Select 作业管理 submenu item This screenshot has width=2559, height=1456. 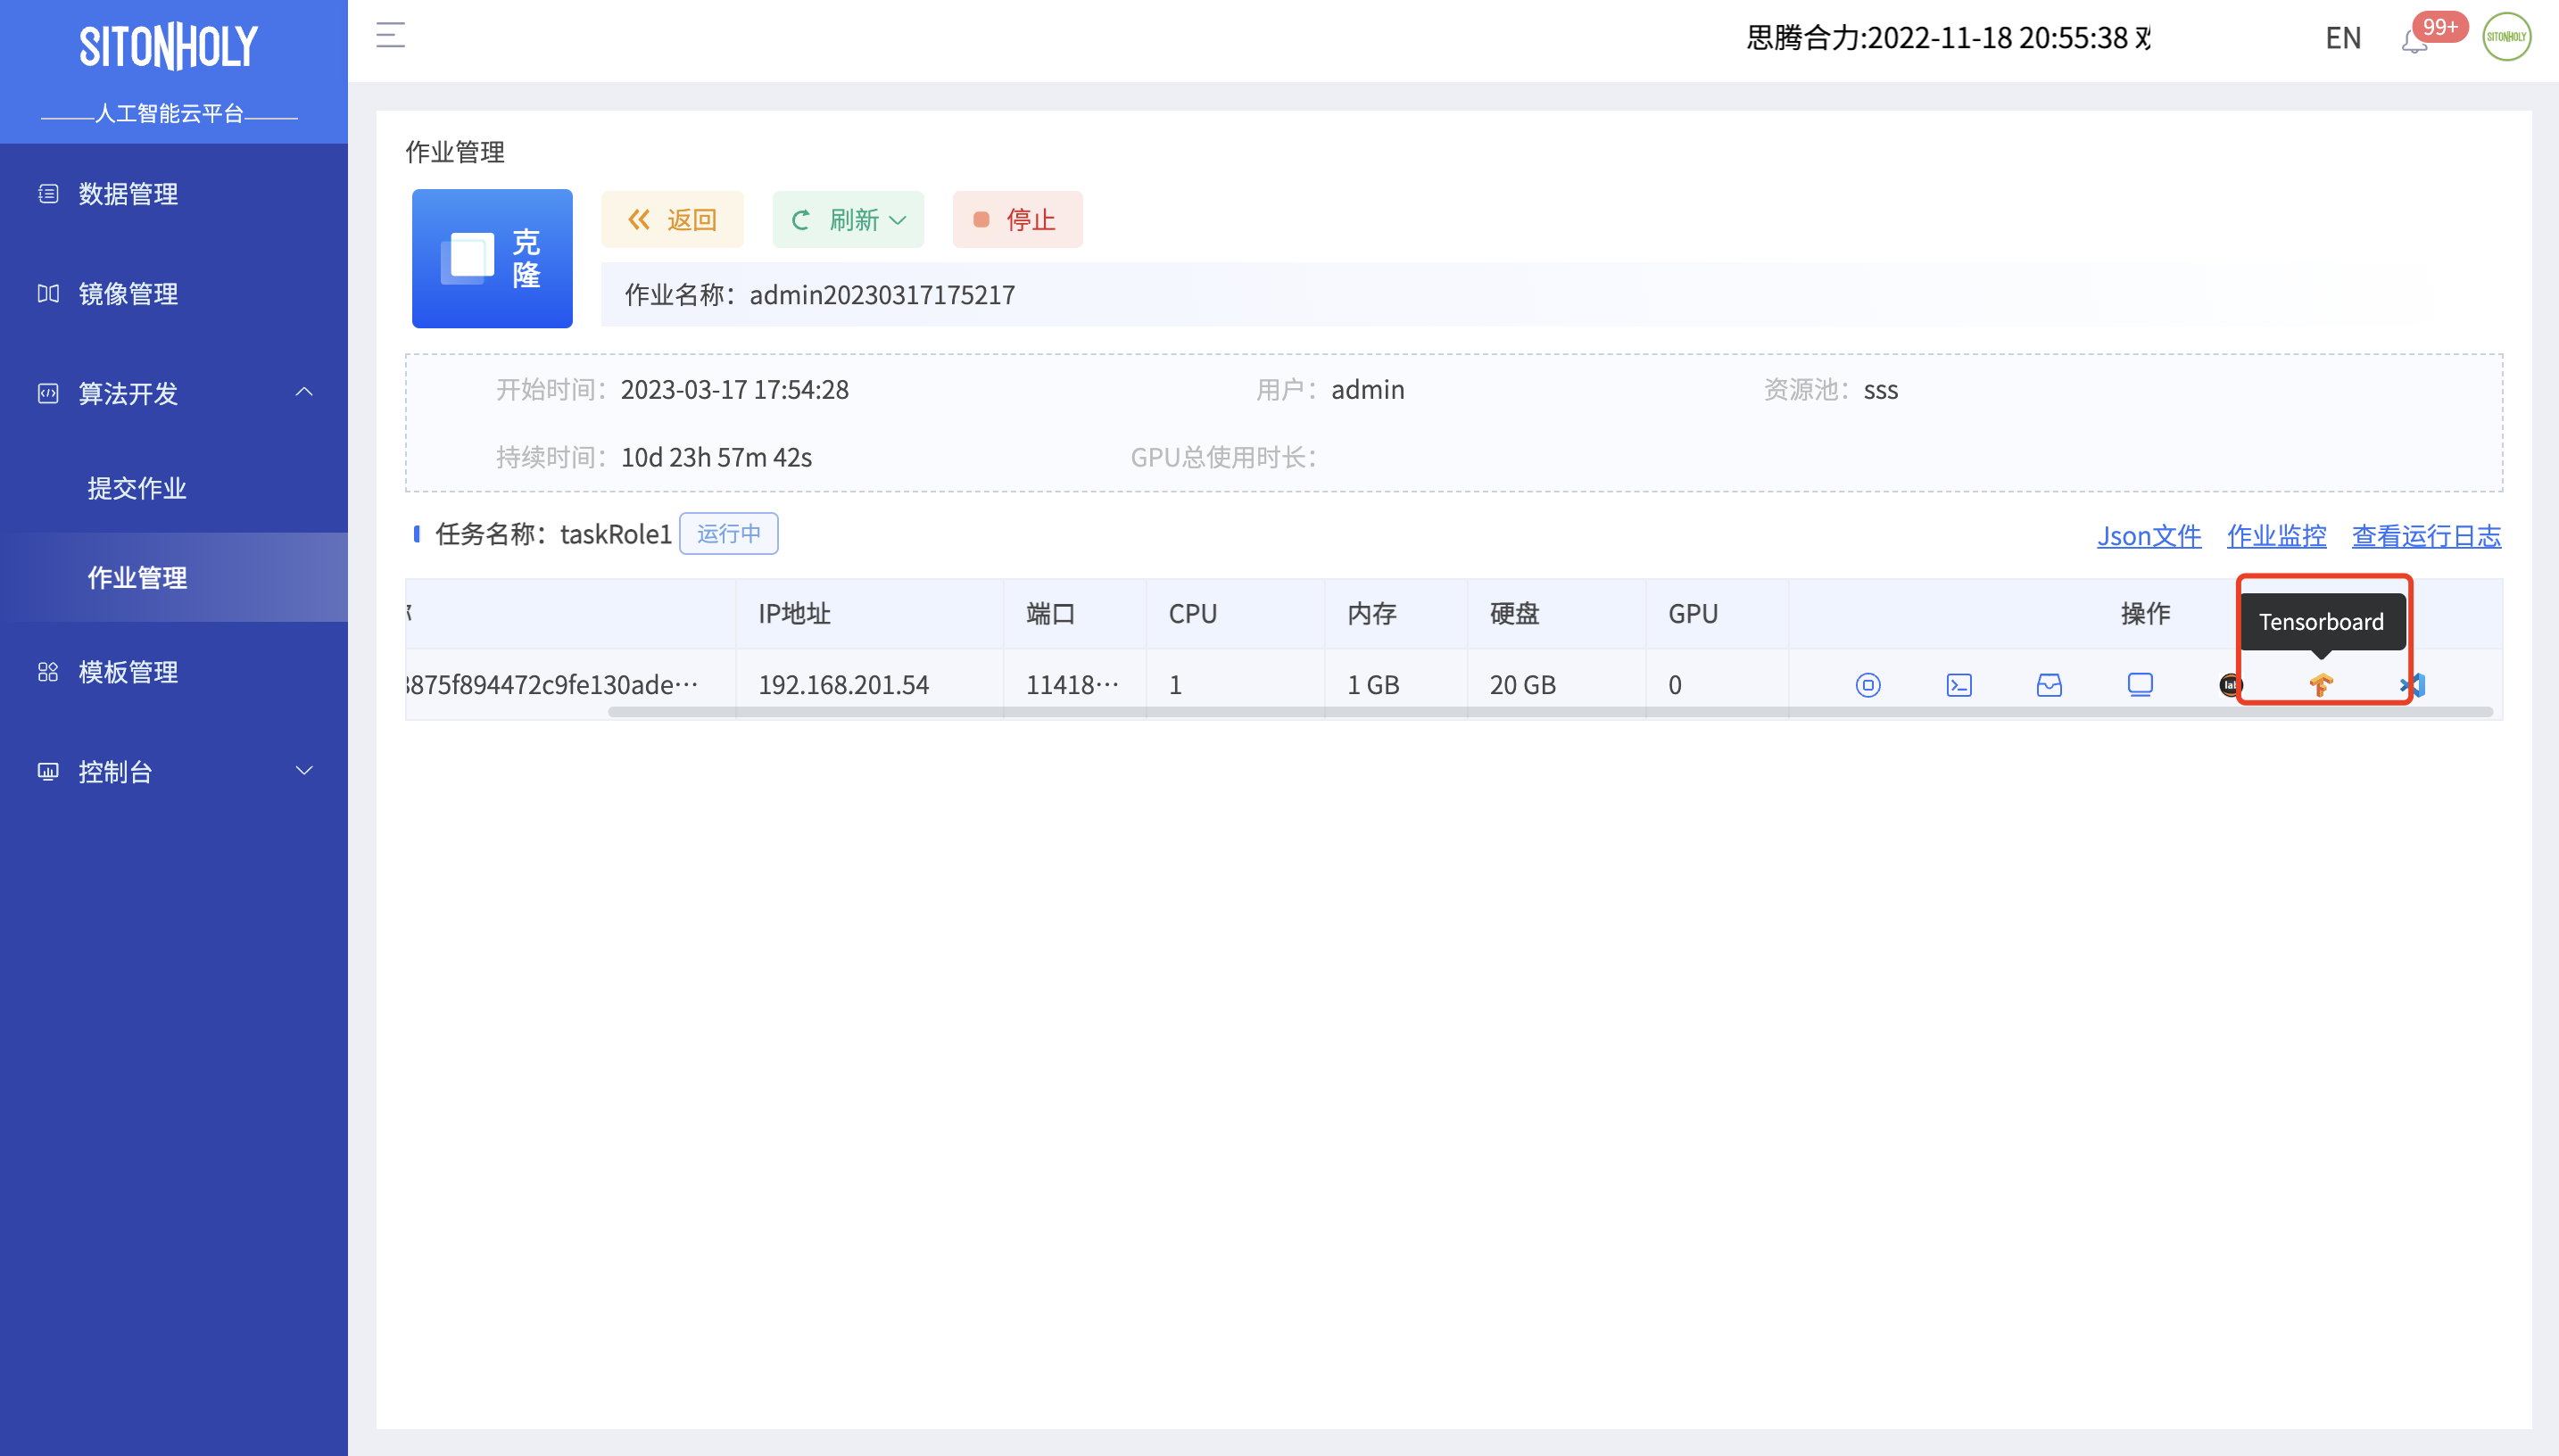pos(174,577)
